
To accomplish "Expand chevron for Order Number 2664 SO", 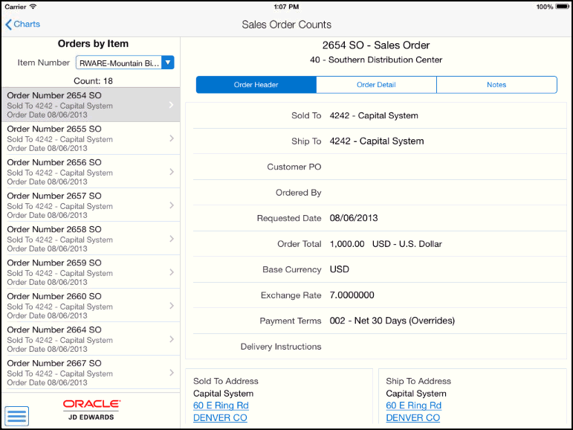I will pos(172,339).
